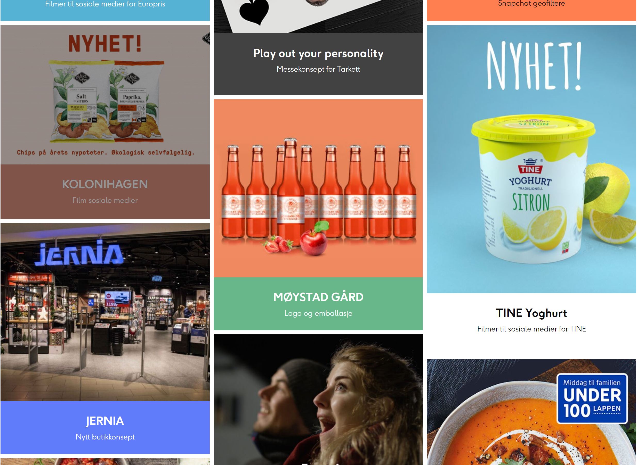637x465 pixels.
Task: Click the JERNIA project heading
Action: (105, 421)
